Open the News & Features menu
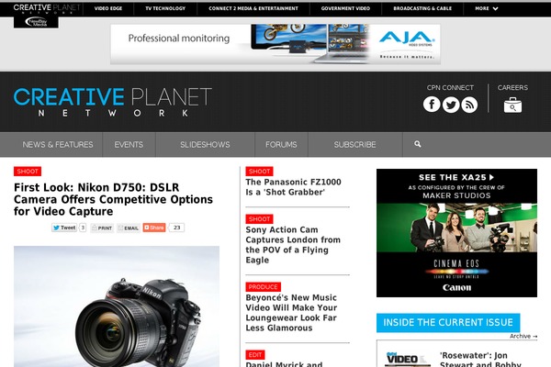 pyautogui.click(x=58, y=144)
